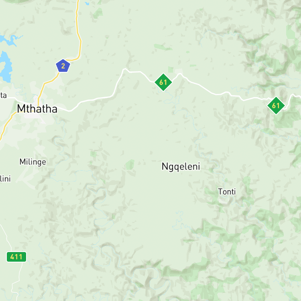
Task: Click the green 411 route shield
Action: click(x=16, y=257)
